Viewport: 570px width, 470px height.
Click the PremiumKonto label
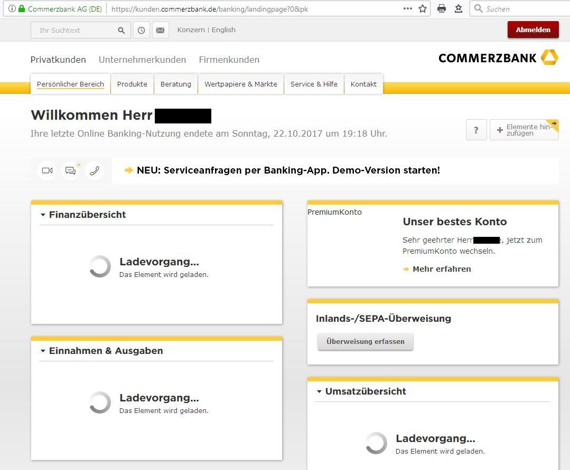pos(334,212)
